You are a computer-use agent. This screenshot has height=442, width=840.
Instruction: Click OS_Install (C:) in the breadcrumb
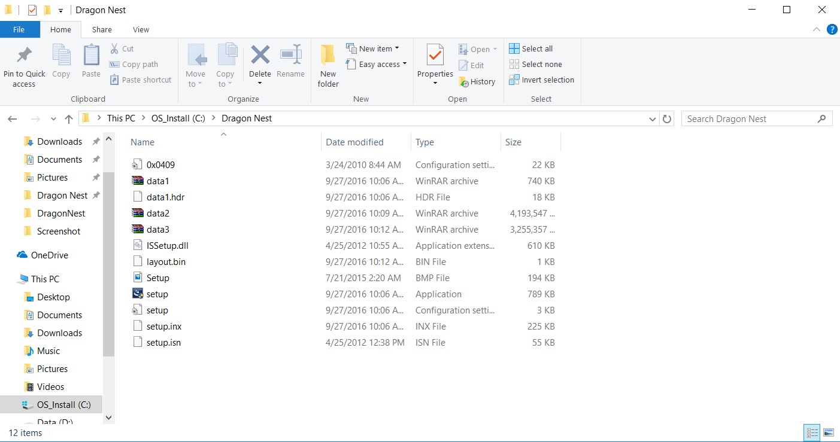tap(178, 118)
